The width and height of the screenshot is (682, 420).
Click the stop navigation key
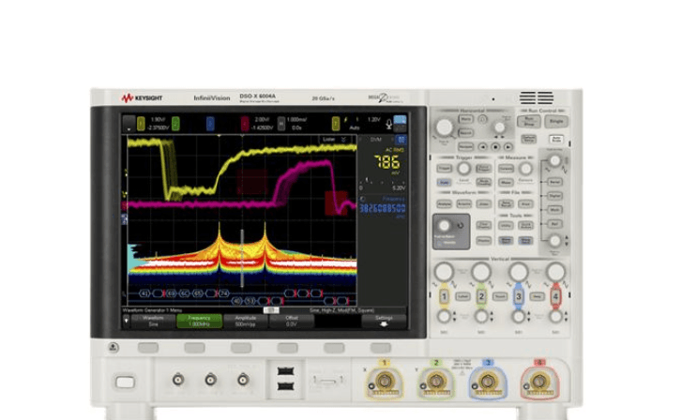(495, 147)
